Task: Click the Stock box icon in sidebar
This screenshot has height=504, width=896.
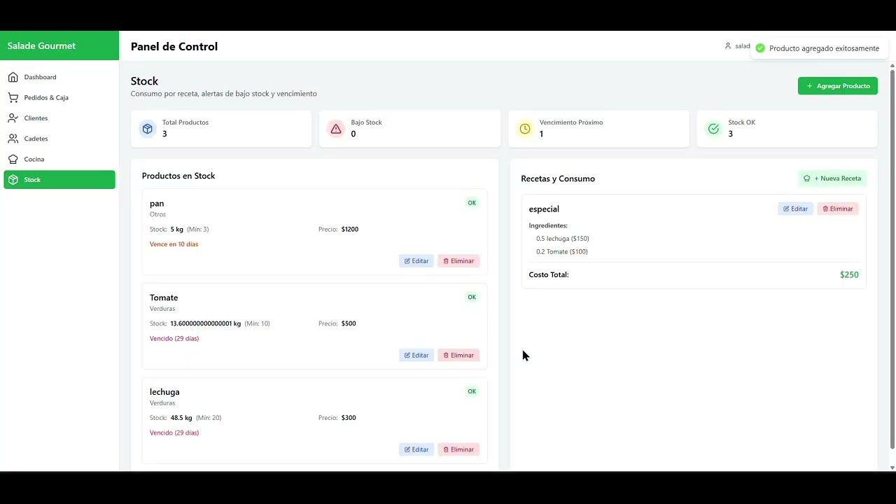Action: 13,180
